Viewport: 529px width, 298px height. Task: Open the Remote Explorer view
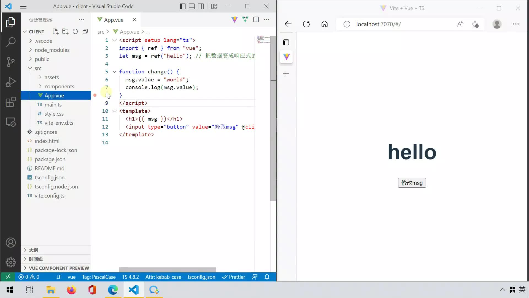(x=10, y=122)
